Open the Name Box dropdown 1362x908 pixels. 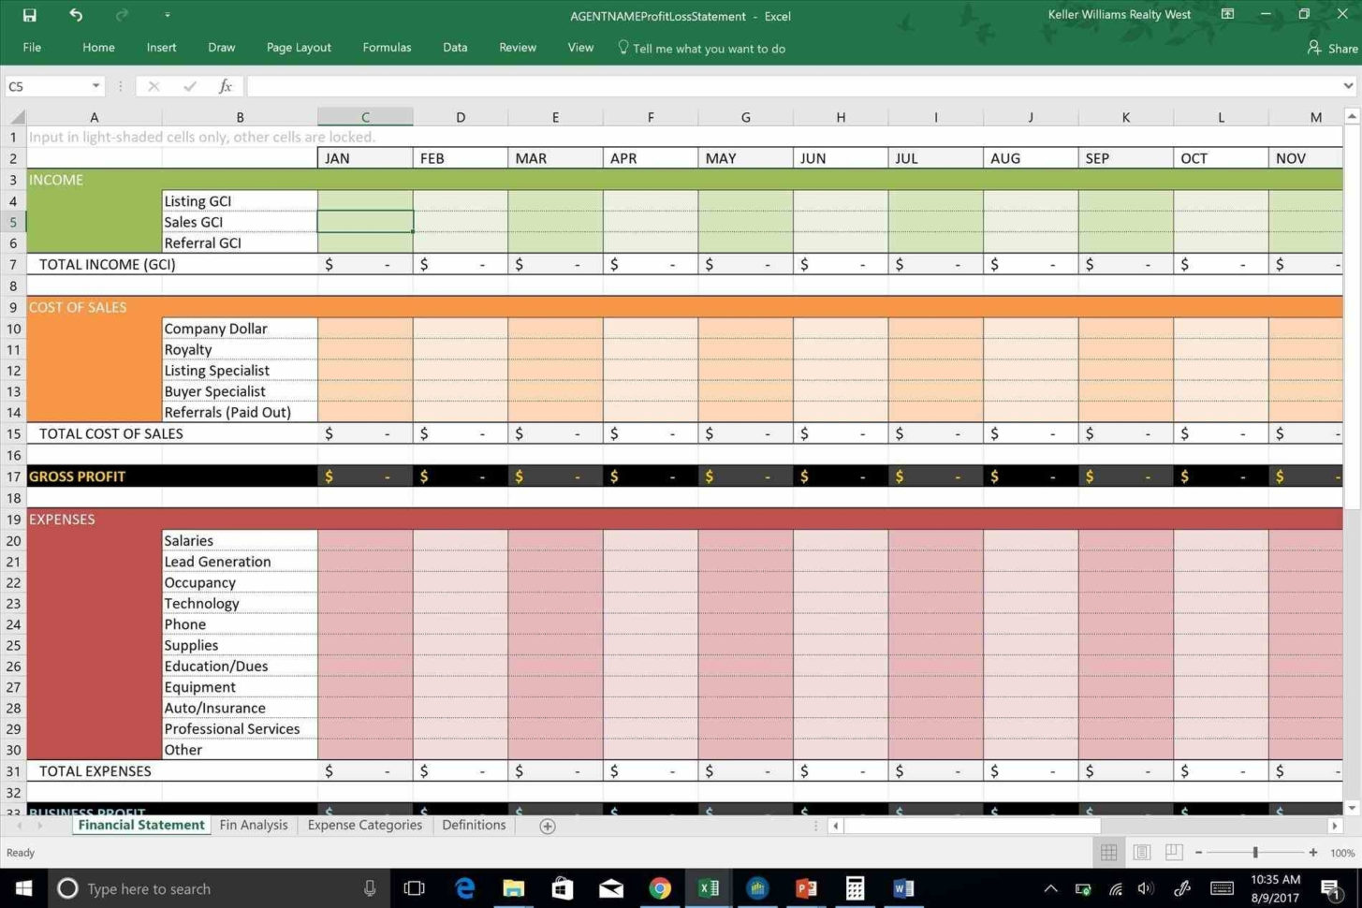point(95,86)
